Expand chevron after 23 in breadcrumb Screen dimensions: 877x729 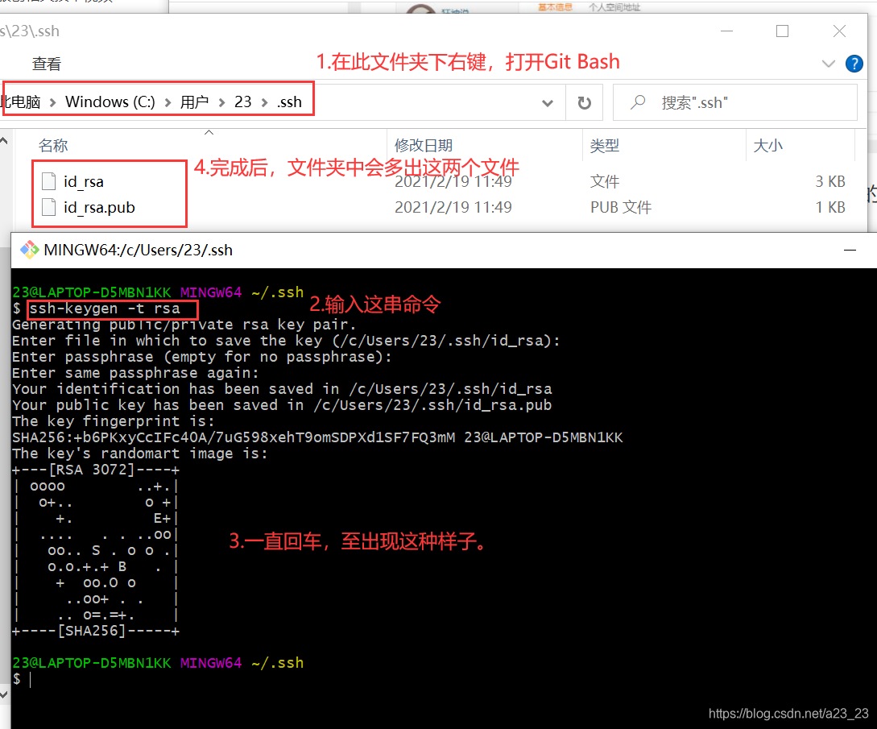[265, 102]
